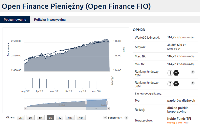This screenshot has height=125, width=200.
Task: Click help icon for Ranking funduszy 12M
Action: click(193, 72)
